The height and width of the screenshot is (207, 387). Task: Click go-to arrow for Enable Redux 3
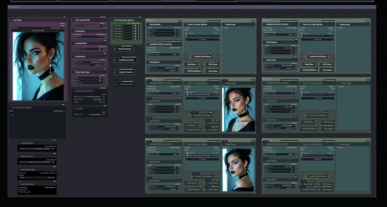click(139, 31)
